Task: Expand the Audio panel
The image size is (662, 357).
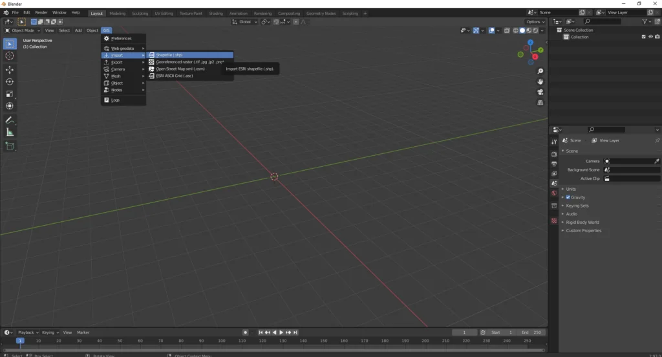Action: pyautogui.click(x=571, y=214)
